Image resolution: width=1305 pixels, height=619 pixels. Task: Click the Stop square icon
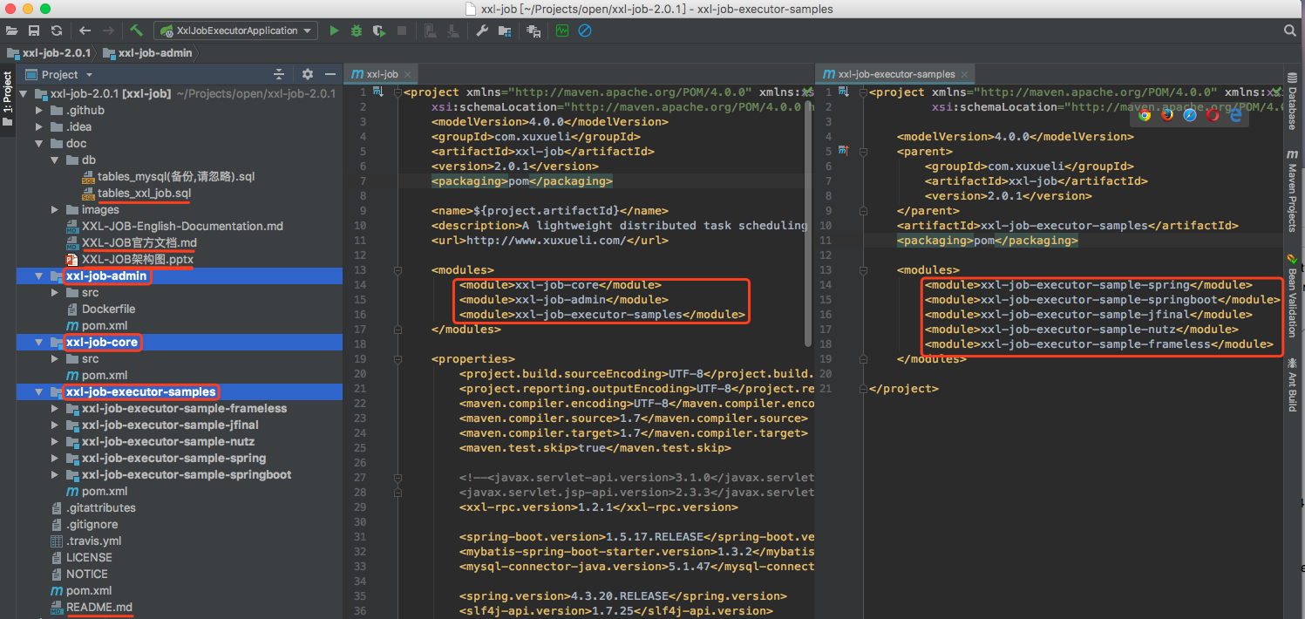pyautogui.click(x=402, y=31)
